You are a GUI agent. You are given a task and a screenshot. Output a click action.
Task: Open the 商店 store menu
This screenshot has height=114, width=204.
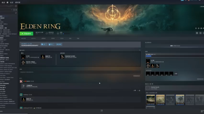[x=3, y=3]
